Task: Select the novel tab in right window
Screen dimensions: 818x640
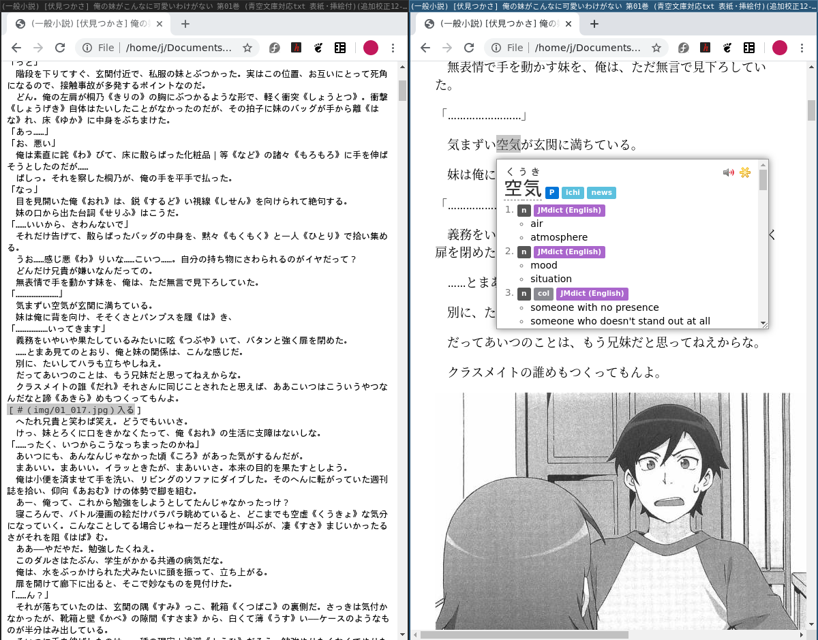Action: (x=496, y=24)
